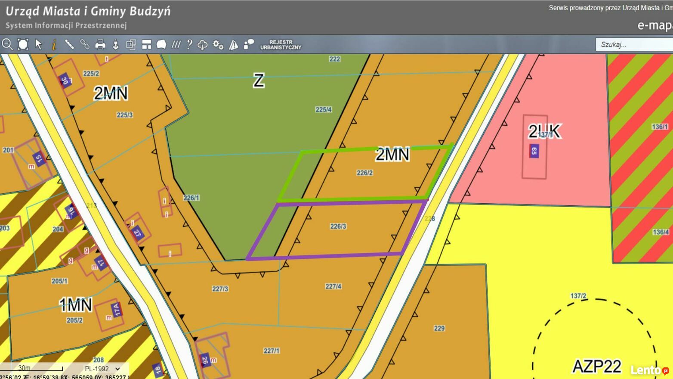This screenshot has height=379, width=673.
Task: Expand the PL-1992 coordinate system dropdown
Action: point(102,369)
